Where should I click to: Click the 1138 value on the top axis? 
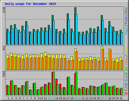[x=4, y=10]
